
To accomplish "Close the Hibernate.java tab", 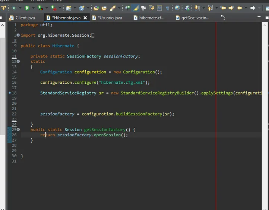I will 85,18.
